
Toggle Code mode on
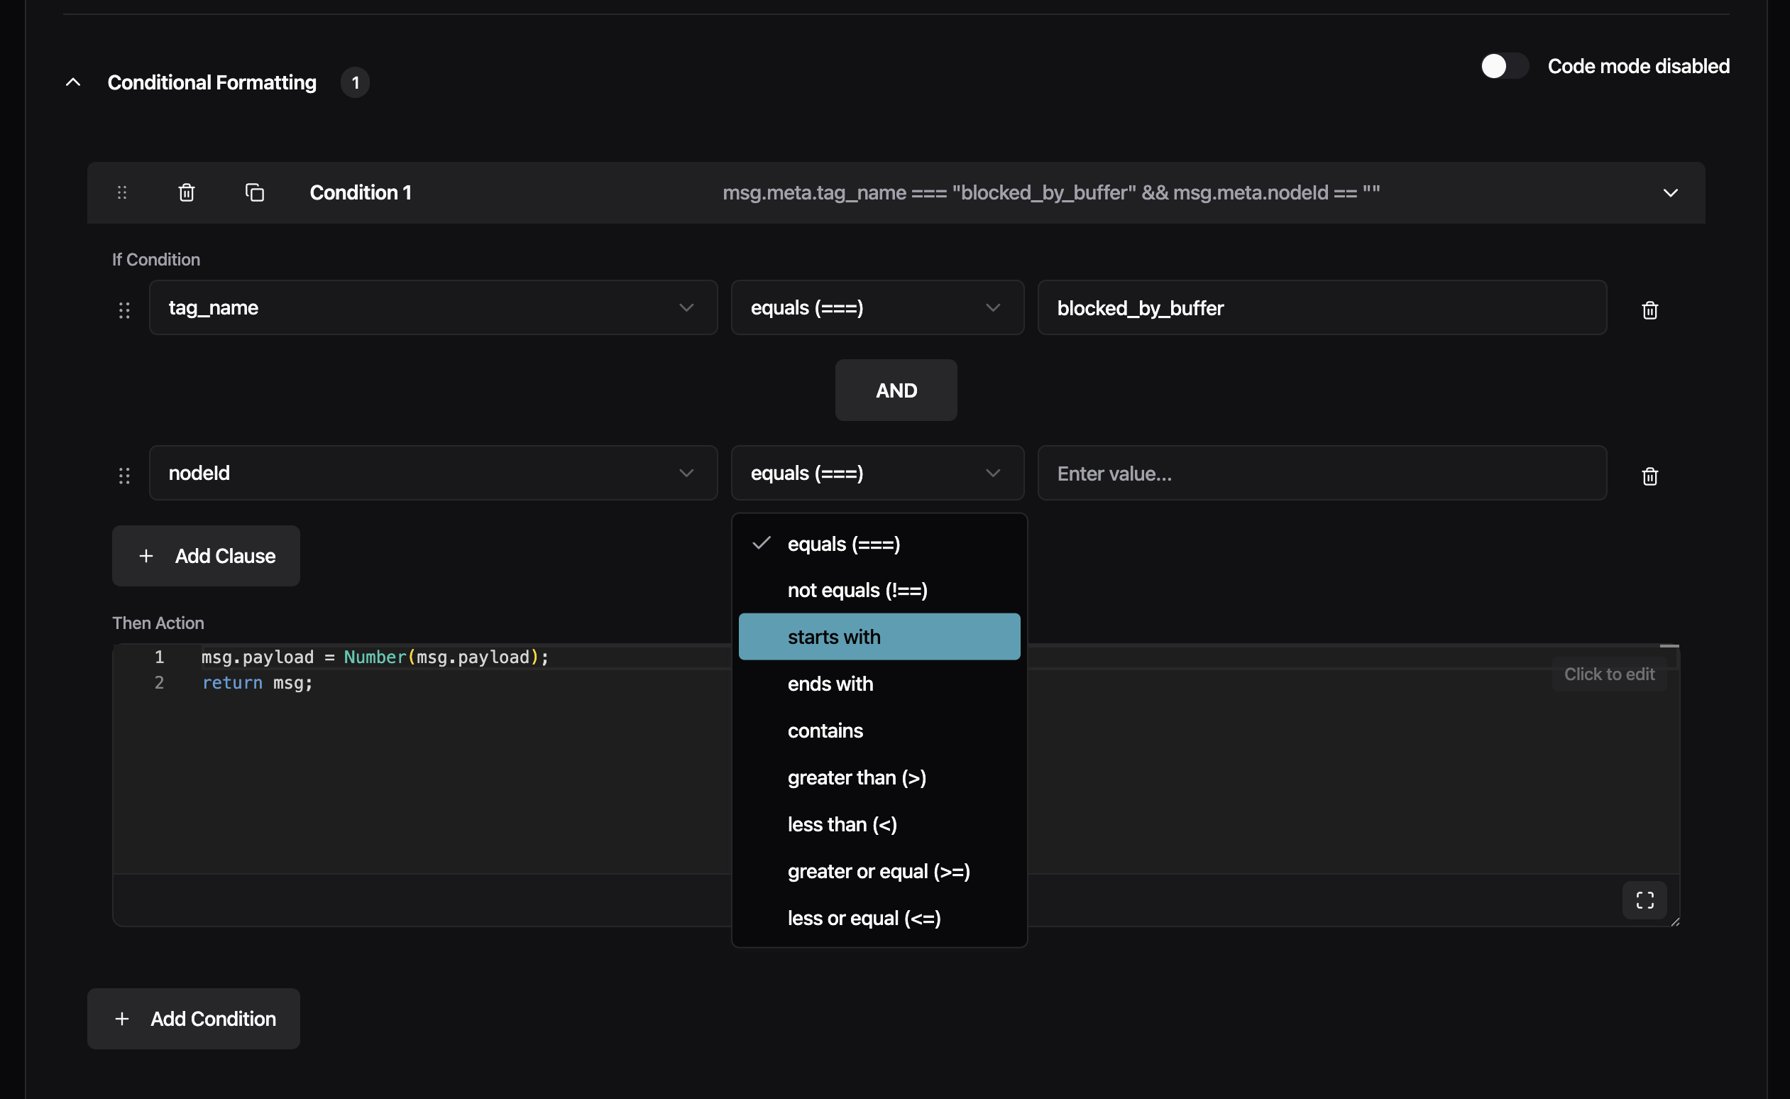[x=1505, y=66]
